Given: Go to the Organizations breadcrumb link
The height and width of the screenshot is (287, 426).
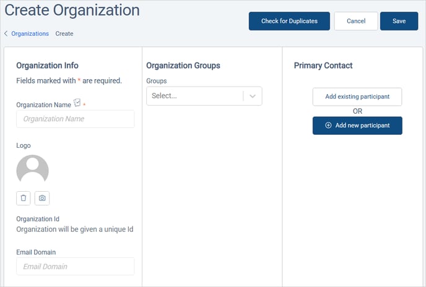Looking at the screenshot, I should 30,34.
